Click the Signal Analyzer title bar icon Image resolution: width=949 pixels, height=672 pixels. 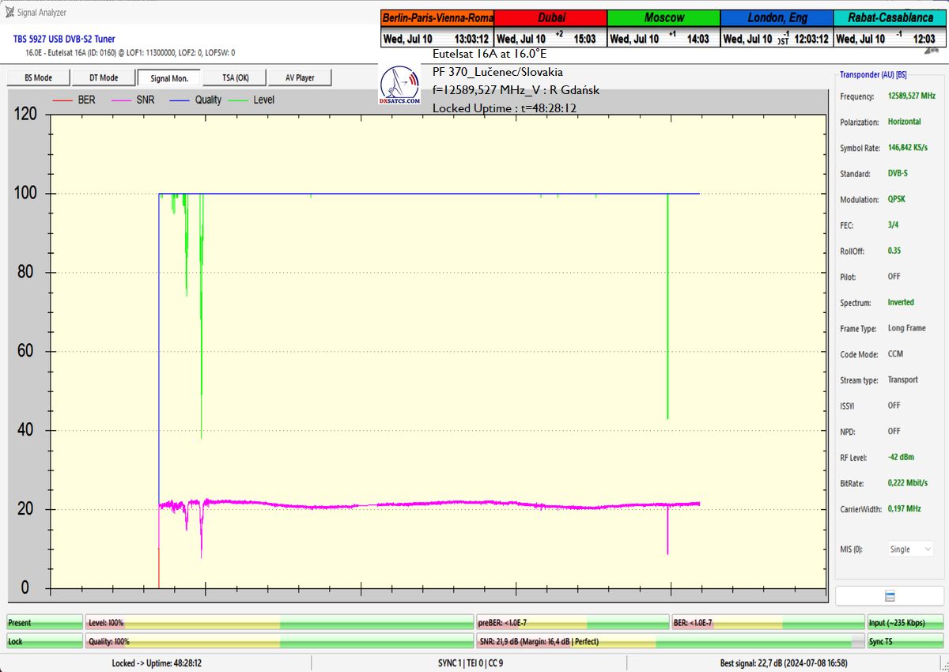[9, 12]
